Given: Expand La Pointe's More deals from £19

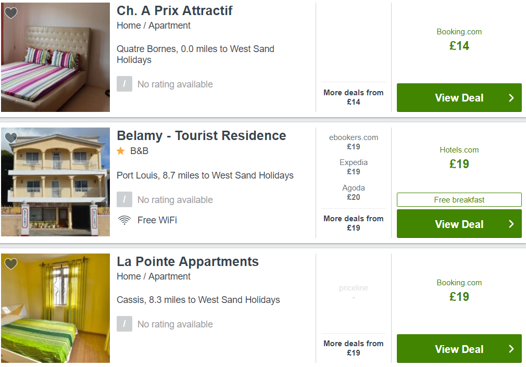Looking at the screenshot, I should [353, 348].
